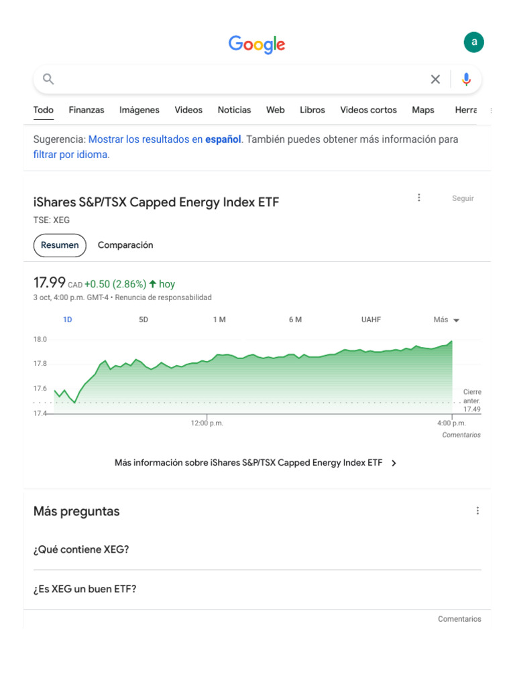Open the Videos cortos tab
This screenshot has height=686, width=515.
pyautogui.click(x=368, y=110)
